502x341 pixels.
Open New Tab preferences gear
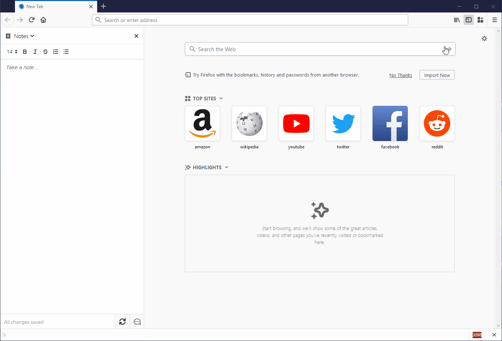tap(484, 38)
